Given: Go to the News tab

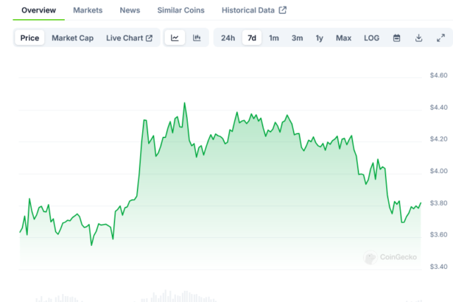Looking at the screenshot, I should [x=130, y=10].
